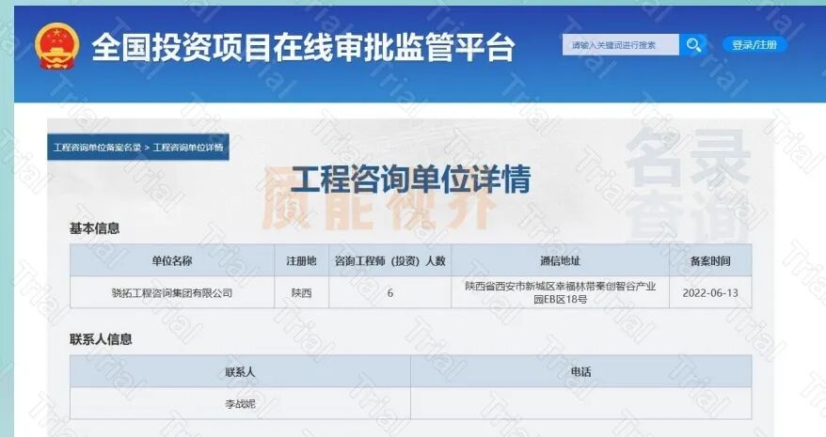Open the 登录/注册 login button
Viewport: 826px width, 437px height.
pyautogui.click(x=755, y=45)
